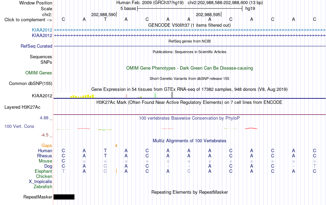
Task: Click the 202,988,590 position marker
Action: (104, 14)
